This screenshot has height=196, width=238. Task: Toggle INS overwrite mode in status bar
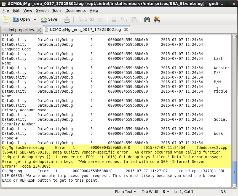222,191
